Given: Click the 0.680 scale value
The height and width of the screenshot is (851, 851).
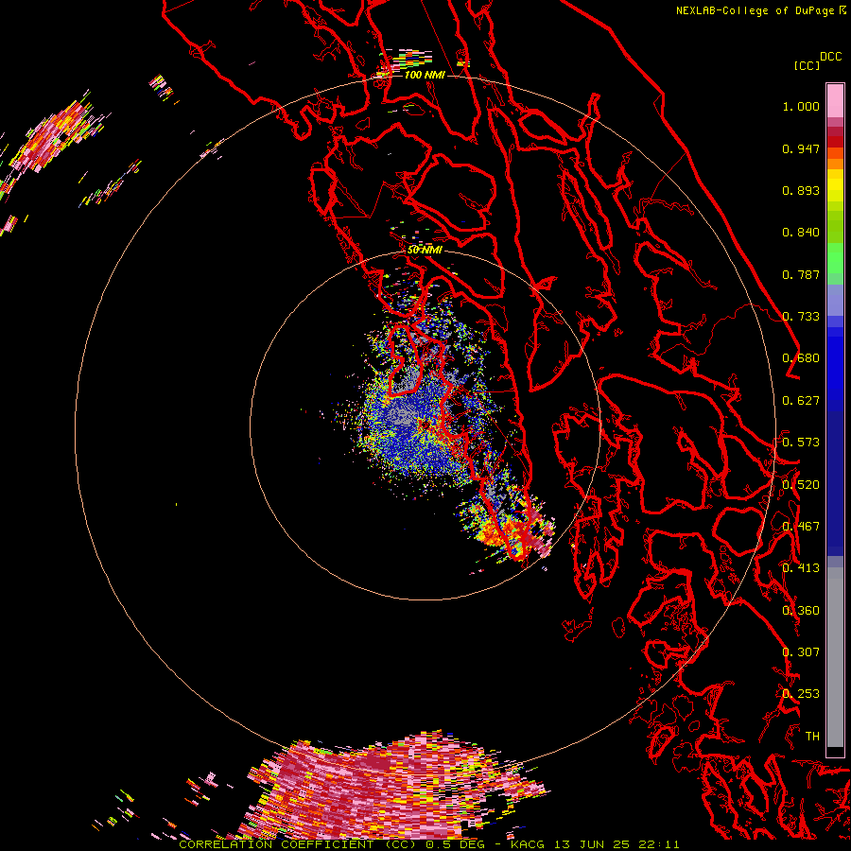Looking at the screenshot, I should [x=801, y=358].
